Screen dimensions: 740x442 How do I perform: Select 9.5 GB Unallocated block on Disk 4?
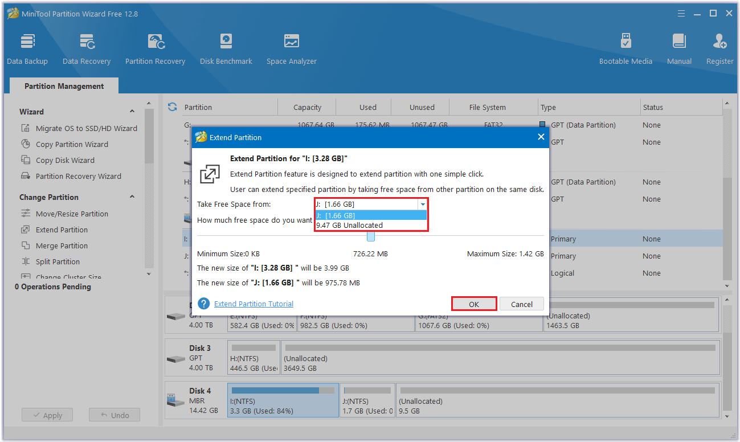(x=558, y=400)
